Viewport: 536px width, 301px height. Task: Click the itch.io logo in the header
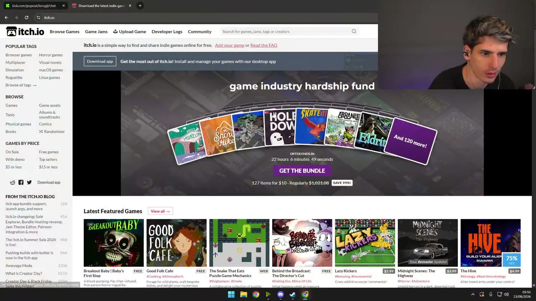pos(25,31)
